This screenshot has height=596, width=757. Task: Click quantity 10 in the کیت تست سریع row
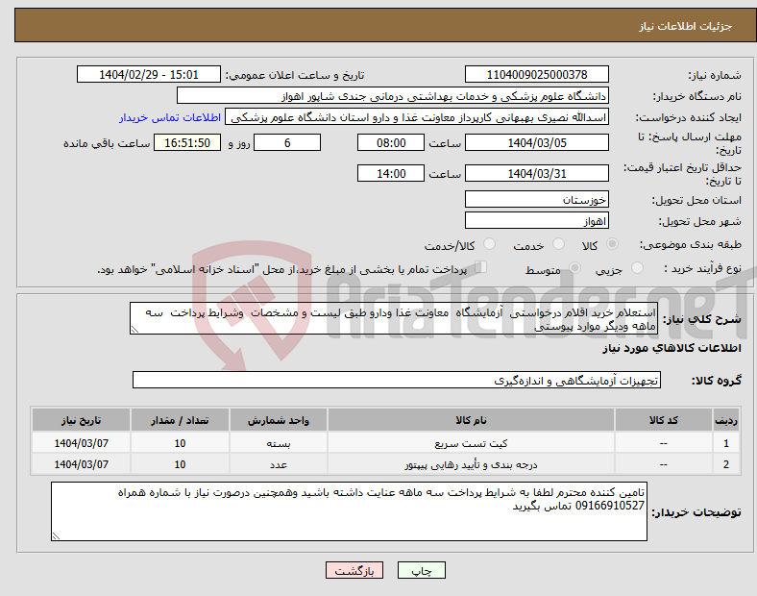pos(180,443)
